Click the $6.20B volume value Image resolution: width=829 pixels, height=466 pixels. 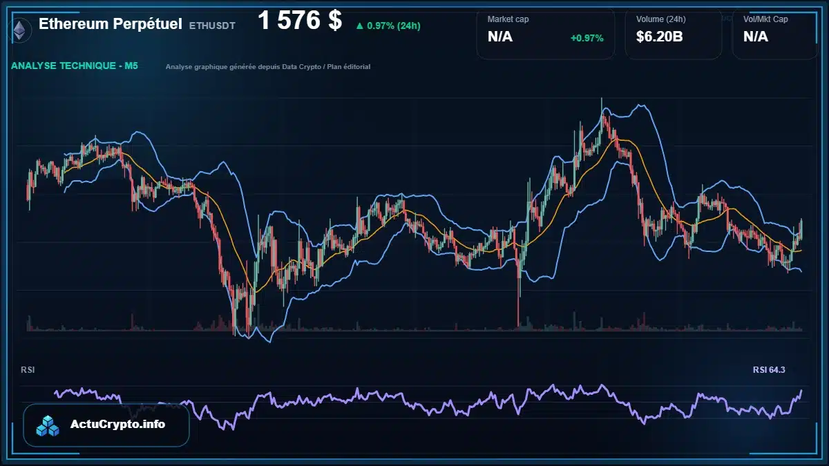[x=660, y=37]
